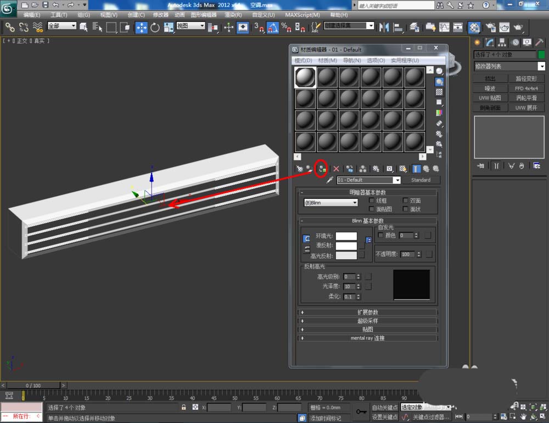Open the 工具(T) menu
This screenshot has width=549, height=423.
[59, 15]
